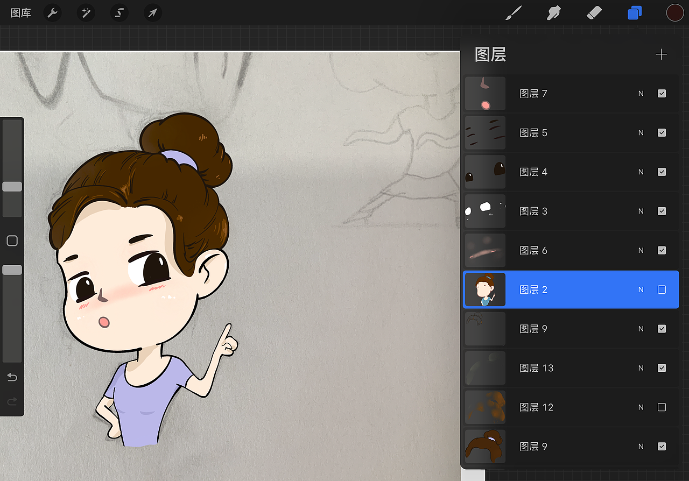Tap the 图层 4 eyes thumbnail
This screenshot has height=481, width=689.
point(485,172)
